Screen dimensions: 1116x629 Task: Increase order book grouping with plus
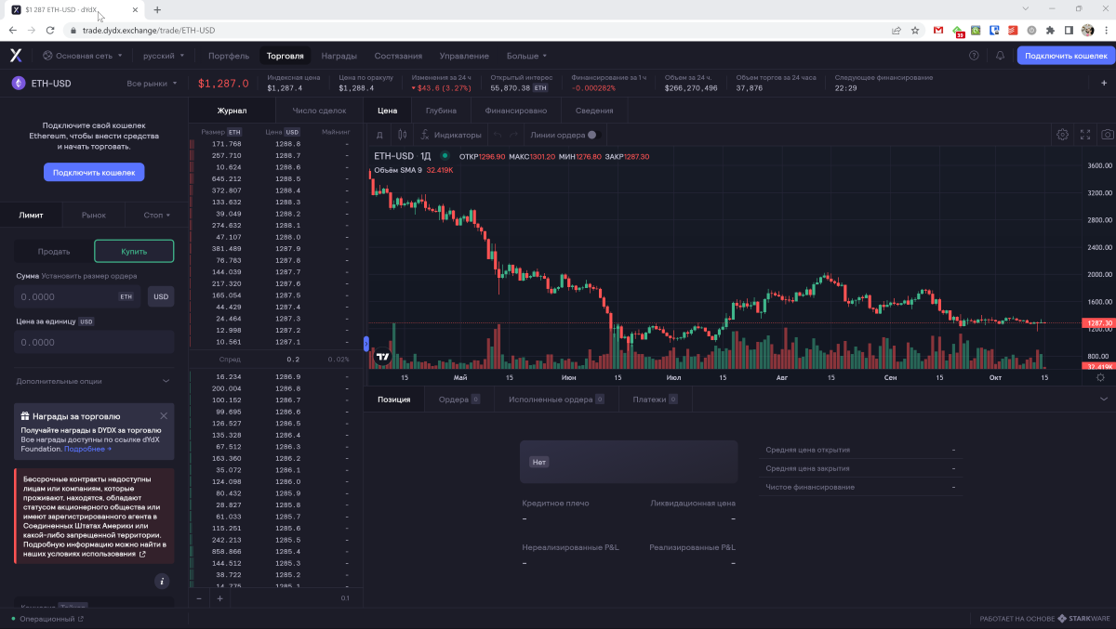[x=219, y=598]
